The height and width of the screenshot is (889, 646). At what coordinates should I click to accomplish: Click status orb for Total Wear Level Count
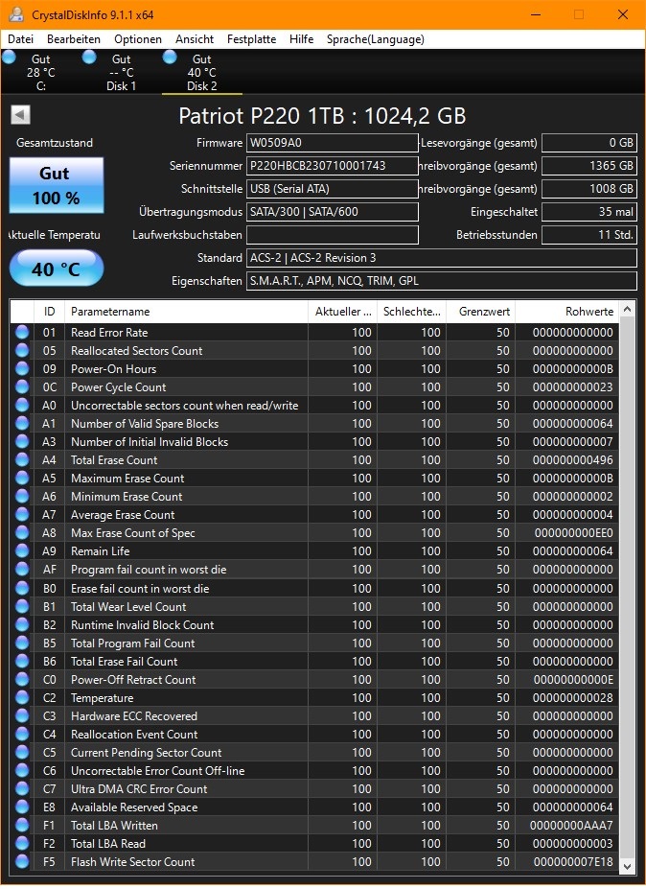tap(22, 607)
